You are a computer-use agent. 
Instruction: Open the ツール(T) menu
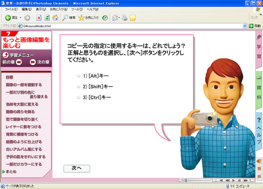[x=77, y=9]
